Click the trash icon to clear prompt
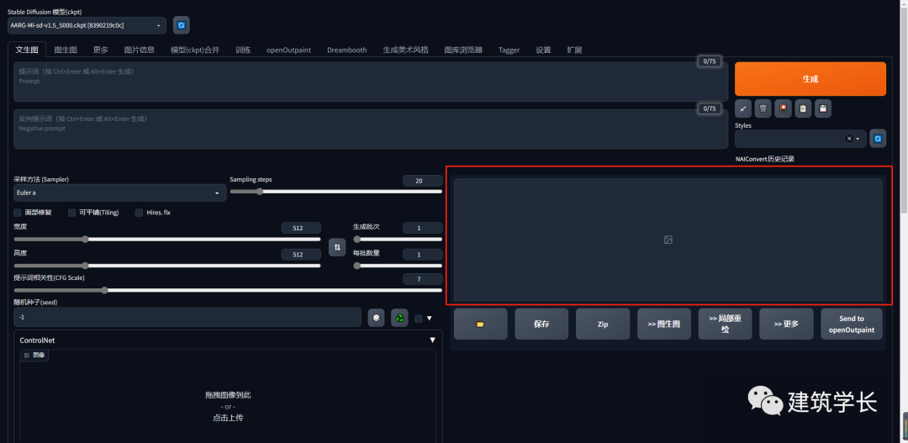 pos(763,108)
